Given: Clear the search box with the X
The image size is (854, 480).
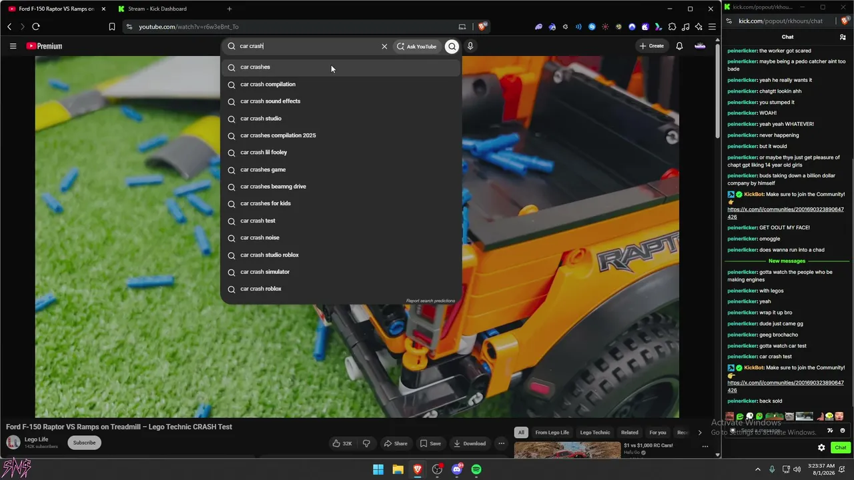Looking at the screenshot, I should point(384,47).
